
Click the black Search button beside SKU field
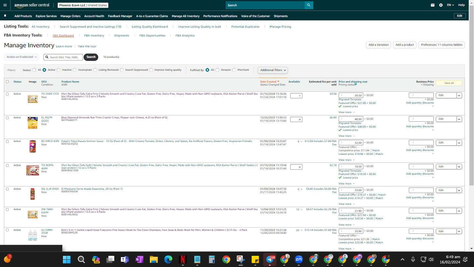(91, 57)
